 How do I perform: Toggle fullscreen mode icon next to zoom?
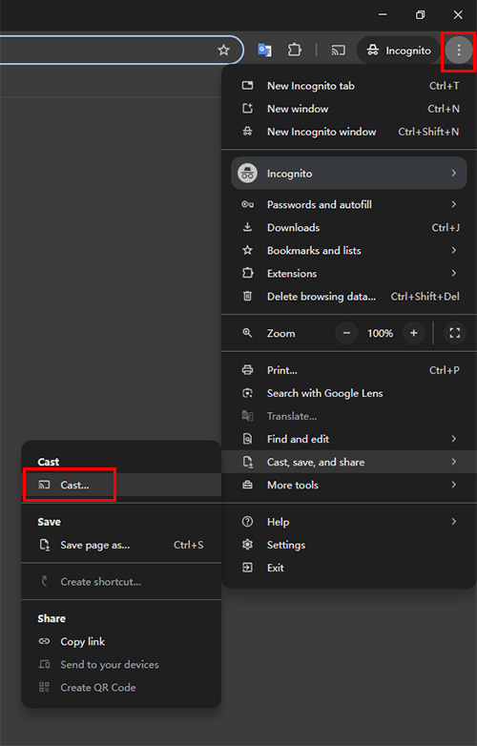[x=455, y=333]
